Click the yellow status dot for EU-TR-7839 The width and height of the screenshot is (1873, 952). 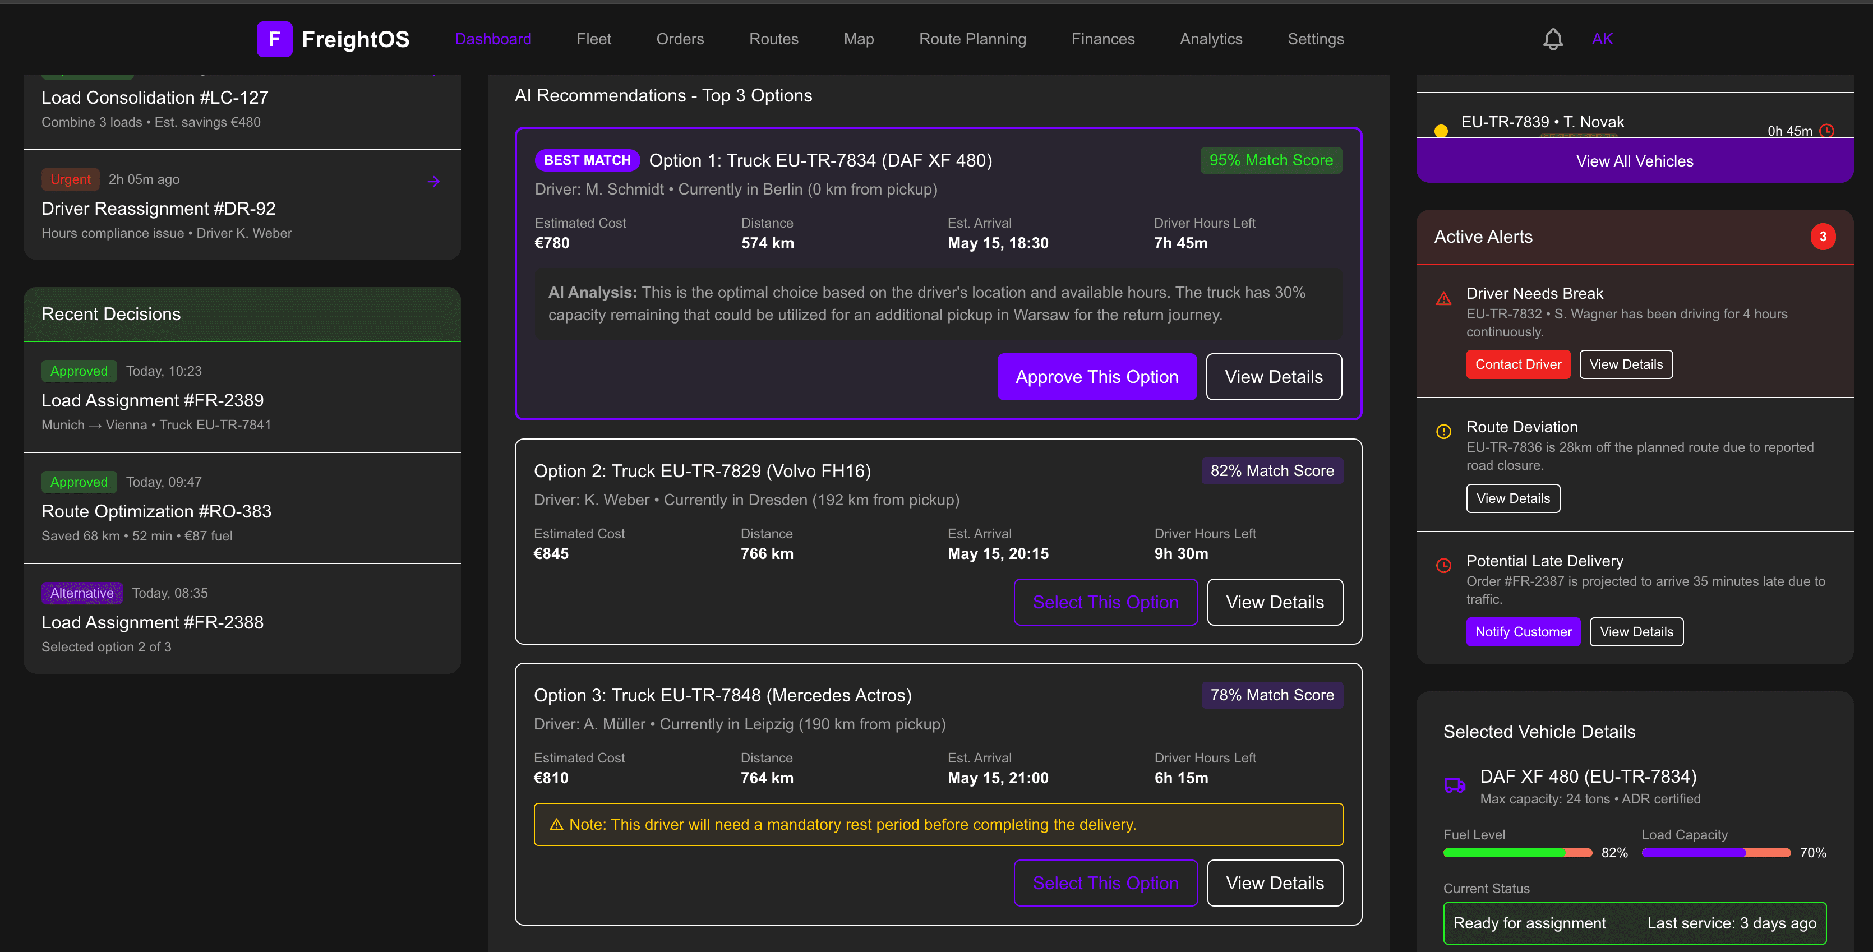(x=1441, y=131)
